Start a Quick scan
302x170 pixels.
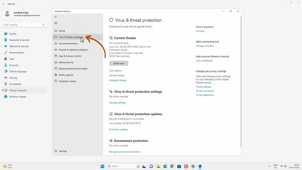pyautogui.click(x=119, y=63)
